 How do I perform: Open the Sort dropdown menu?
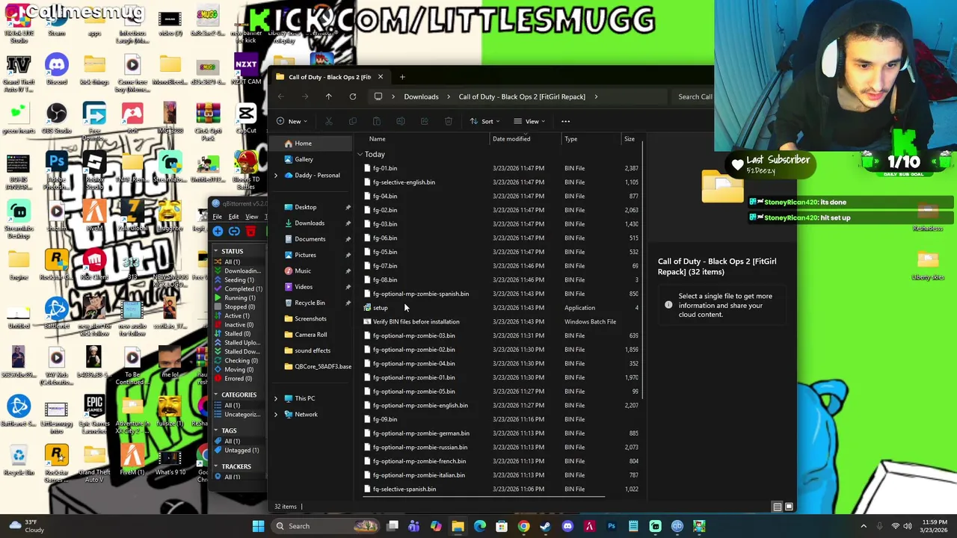484,121
